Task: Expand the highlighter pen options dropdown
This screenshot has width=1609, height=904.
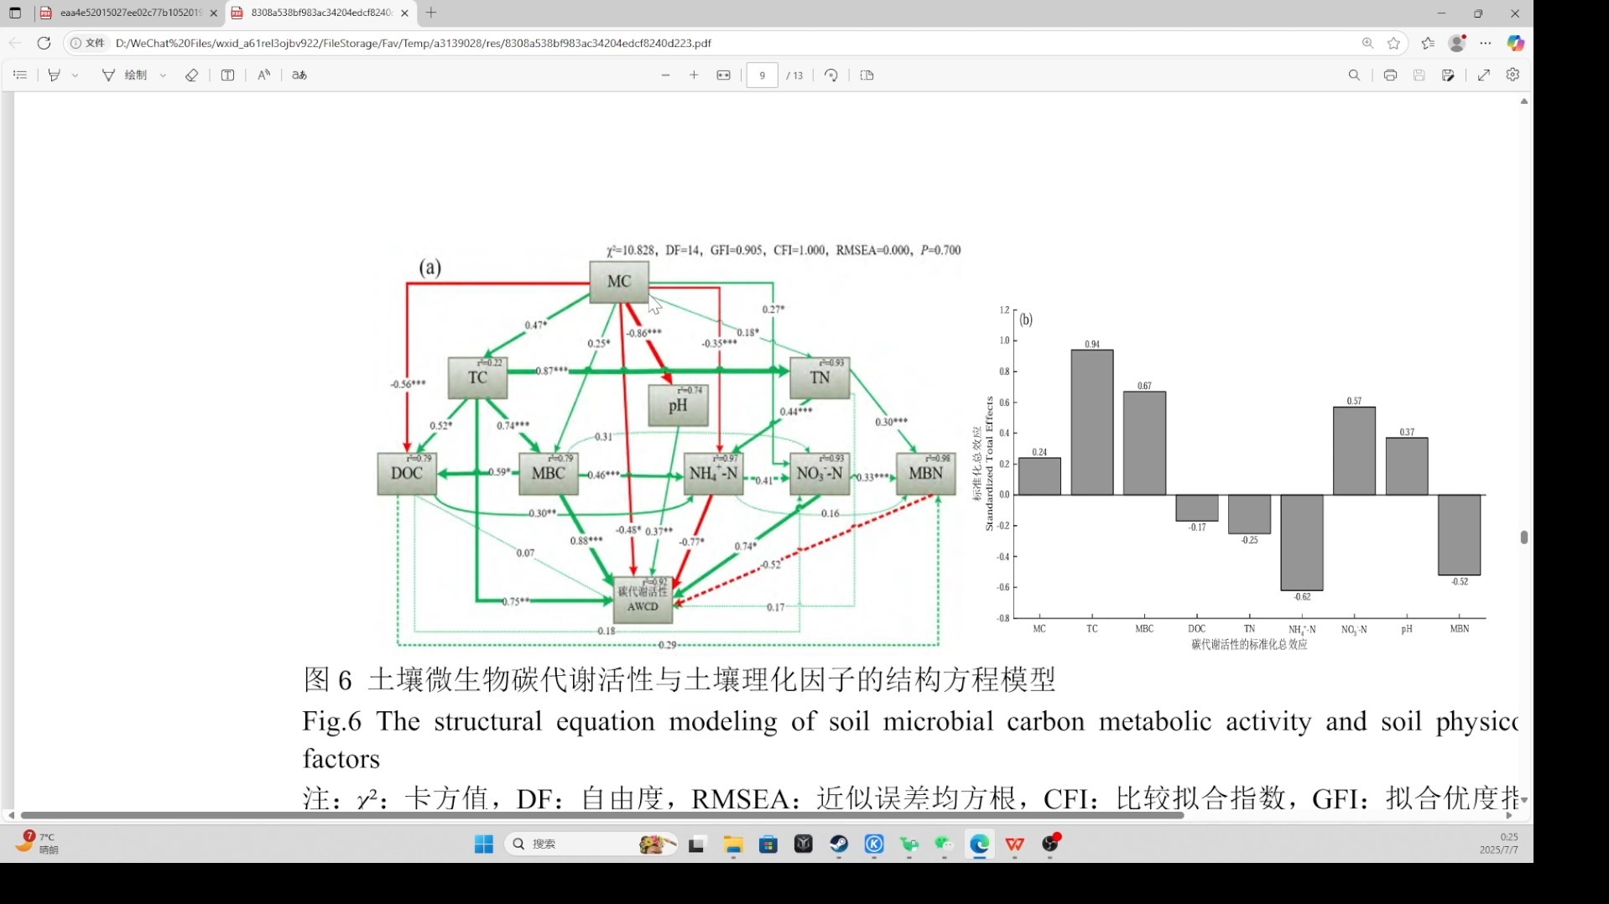Action: pos(76,75)
